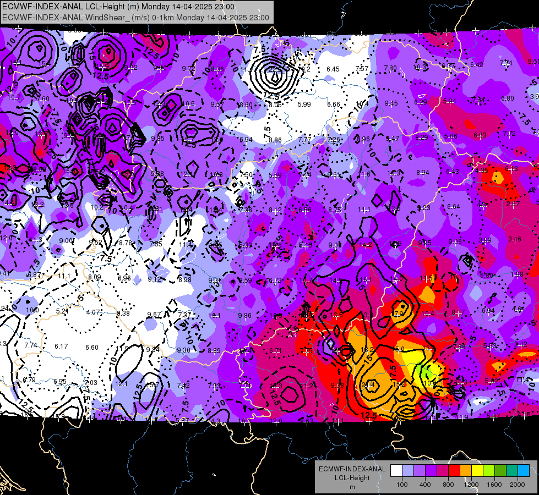
Task: Click the legend label '1600'
Action: coord(494,485)
